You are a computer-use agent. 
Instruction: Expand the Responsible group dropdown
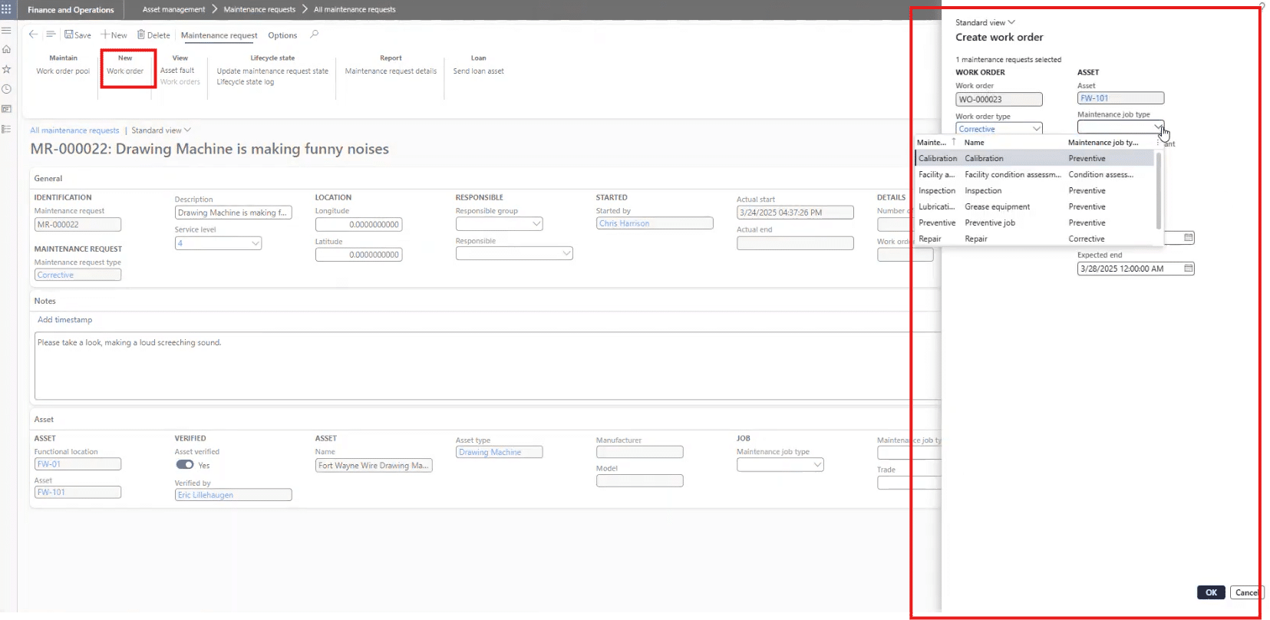[536, 224]
